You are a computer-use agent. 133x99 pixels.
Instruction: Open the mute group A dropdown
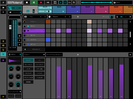click(15, 92)
